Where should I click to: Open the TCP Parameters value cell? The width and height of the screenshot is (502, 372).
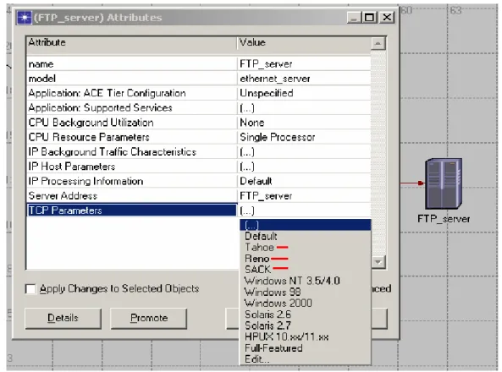[304, 211]
